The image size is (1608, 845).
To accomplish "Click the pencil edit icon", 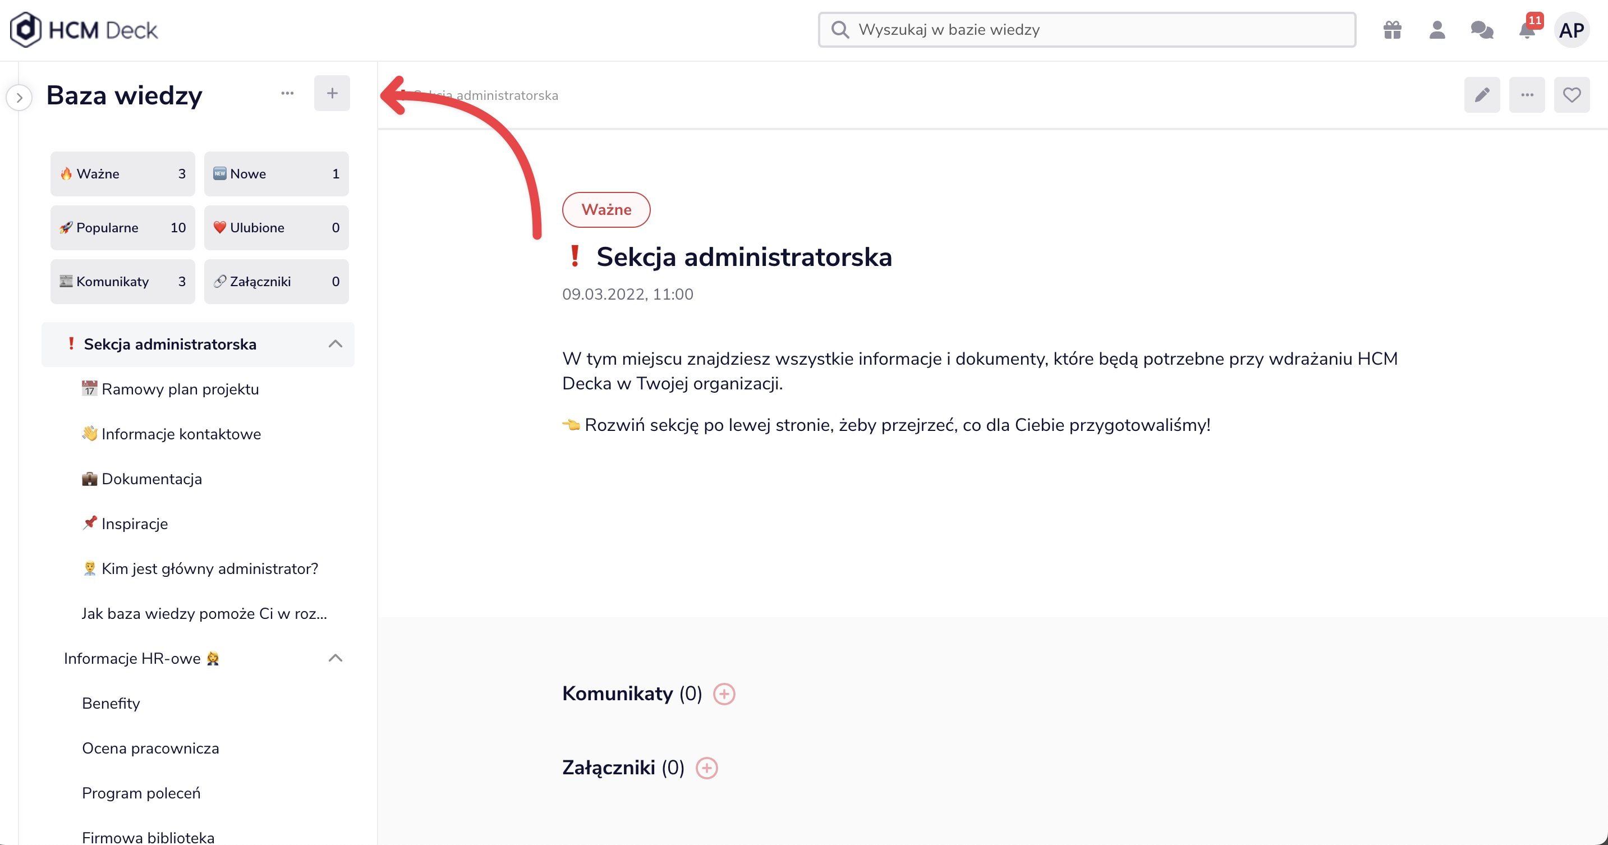I will [x=1482, y=95].
